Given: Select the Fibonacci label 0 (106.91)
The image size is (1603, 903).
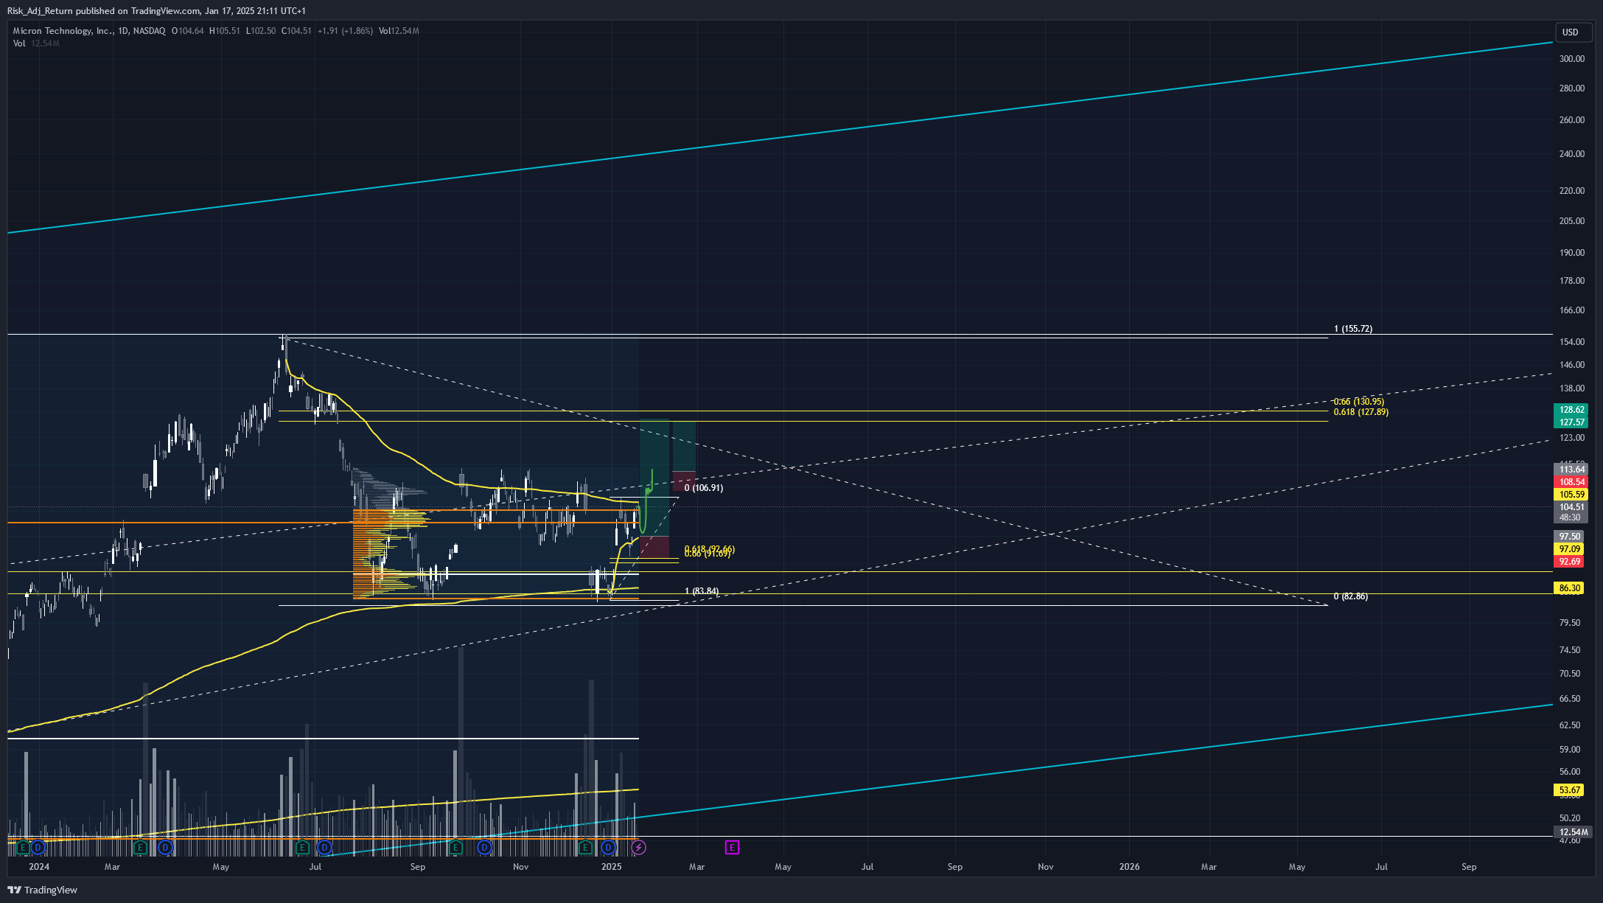Looking at the screenshot, I should tap(704, 488).
